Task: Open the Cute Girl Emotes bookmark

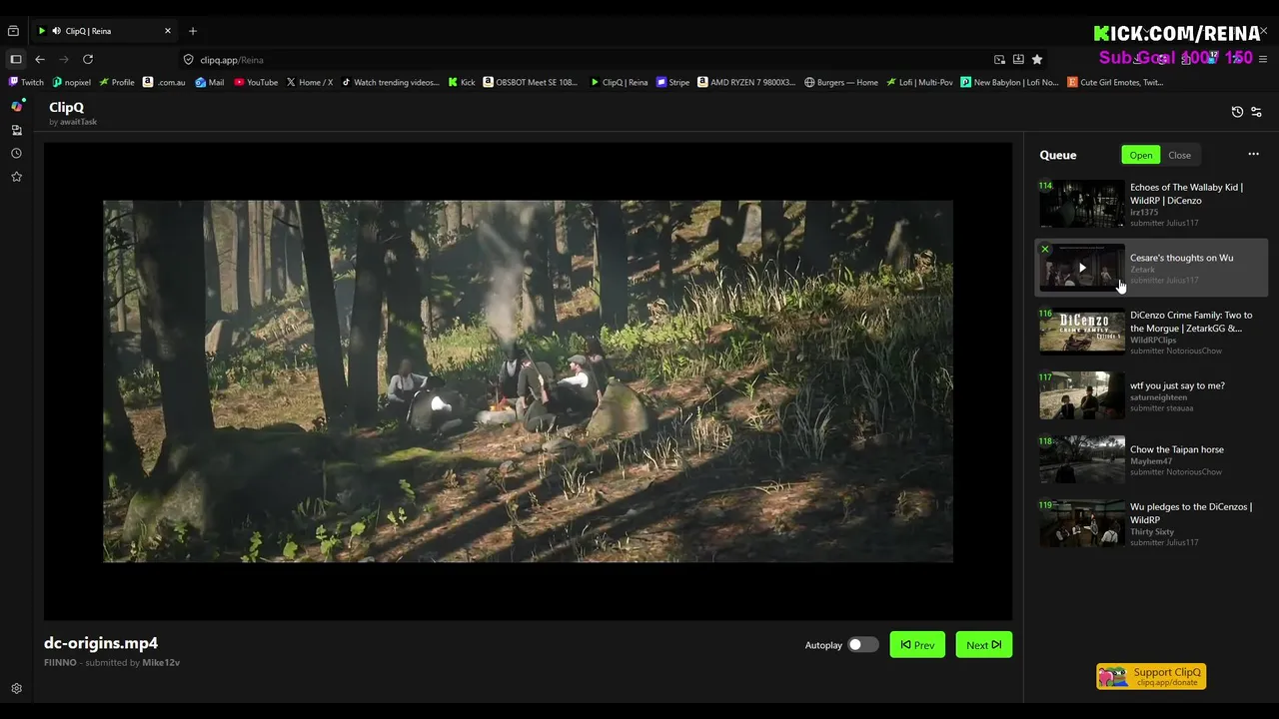Action: [x=1115, y=82]
